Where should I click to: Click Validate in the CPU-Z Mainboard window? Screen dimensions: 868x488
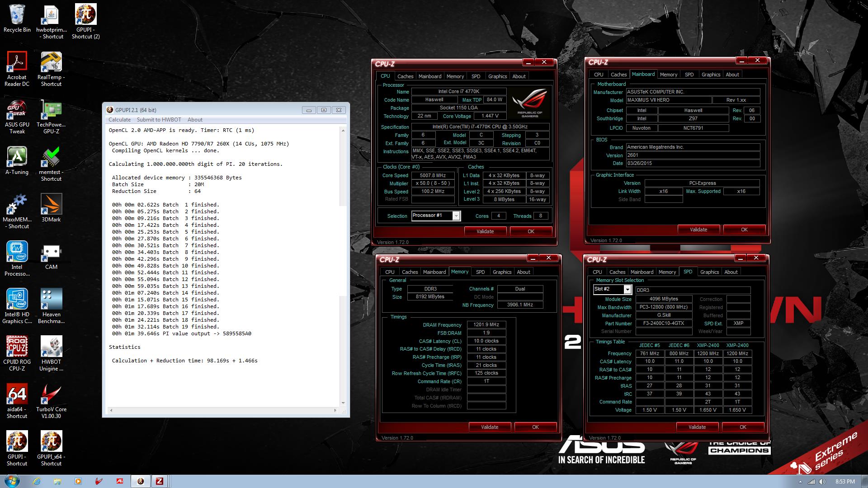[x=698, y=230]
